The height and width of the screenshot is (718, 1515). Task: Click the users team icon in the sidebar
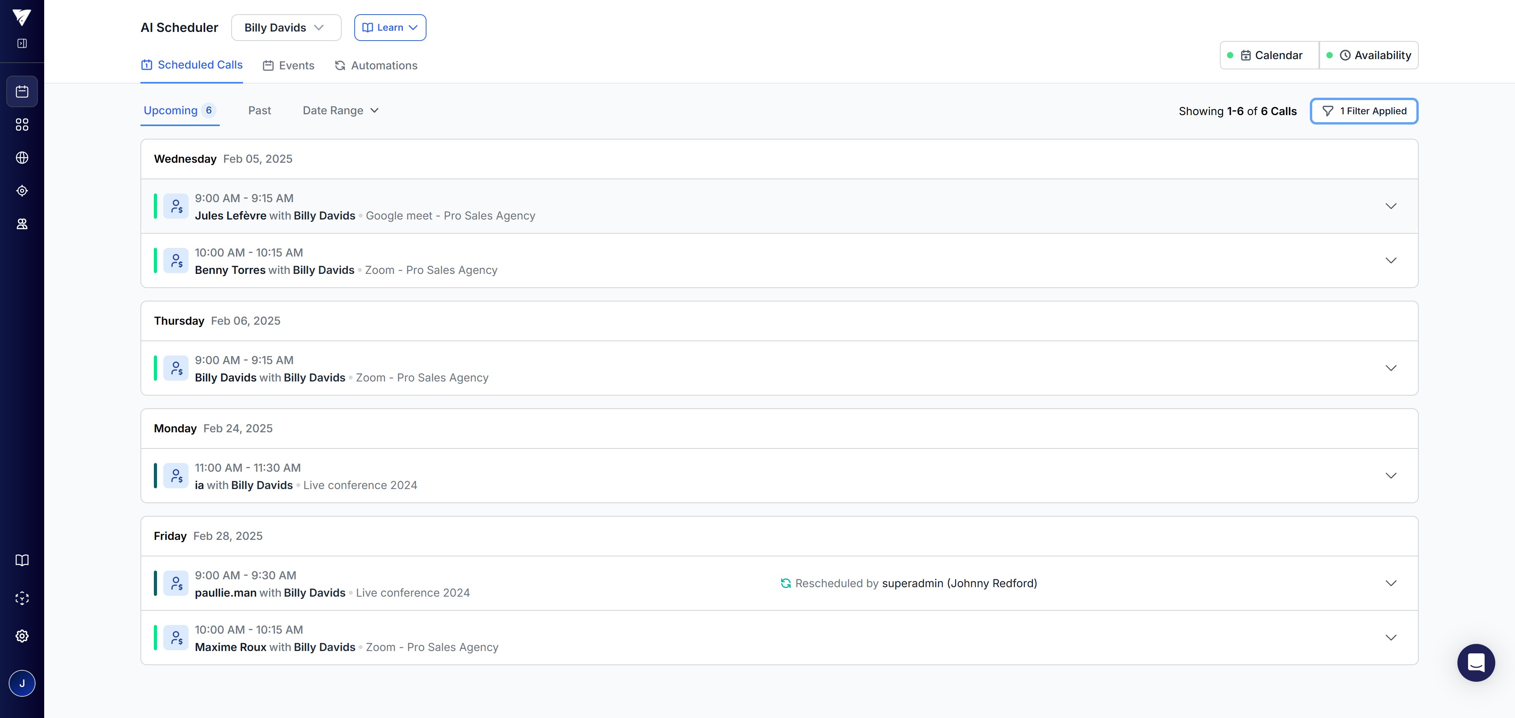tap(22, 224)
